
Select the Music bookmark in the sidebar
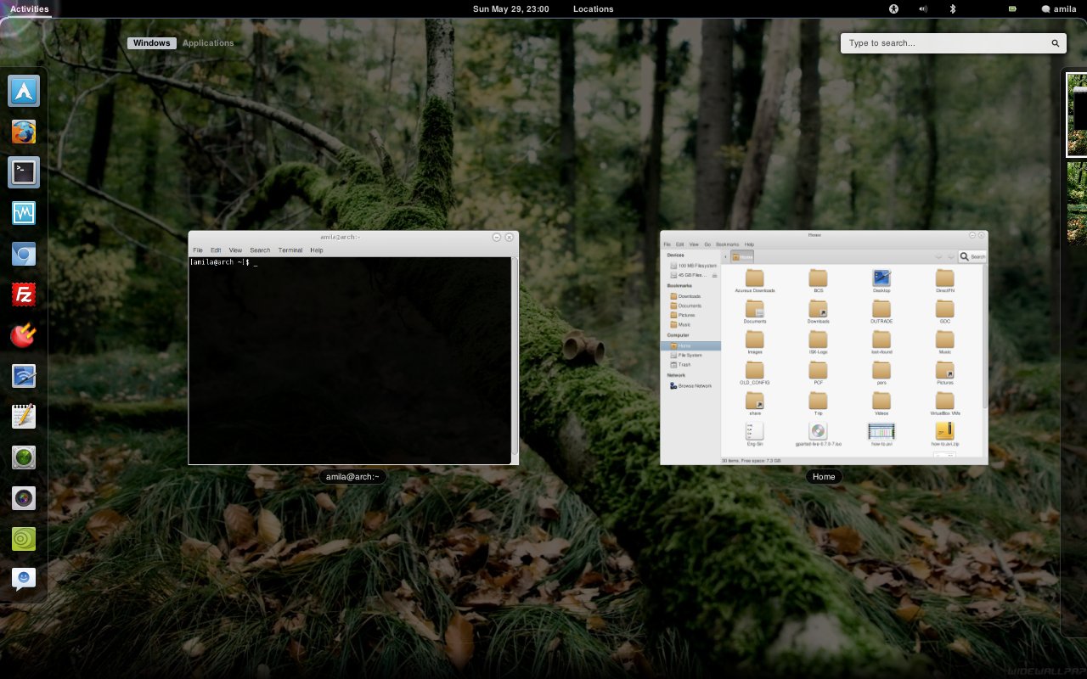coord(679,324)
